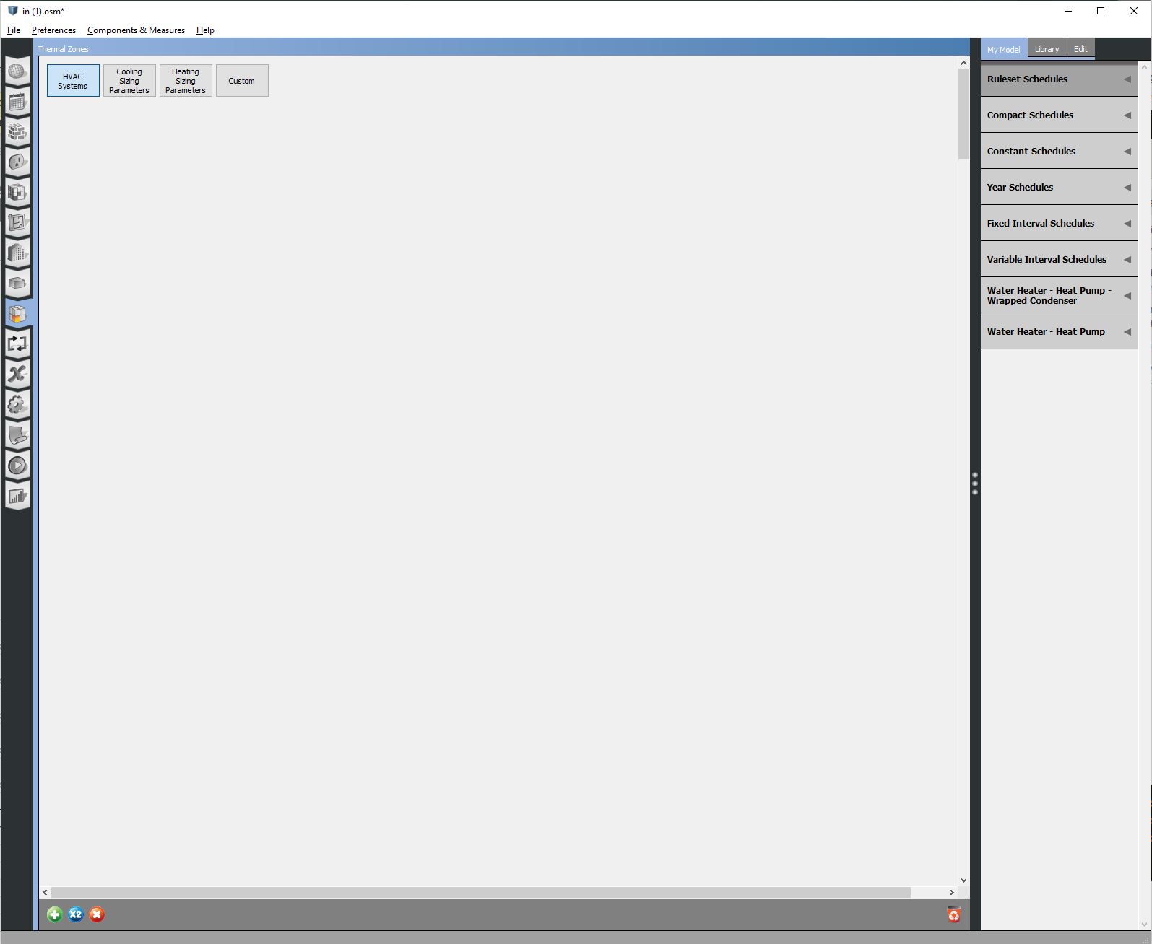Expand the Year Schedules section
Screen dimensions: 1152x944
pos(1059,188)
